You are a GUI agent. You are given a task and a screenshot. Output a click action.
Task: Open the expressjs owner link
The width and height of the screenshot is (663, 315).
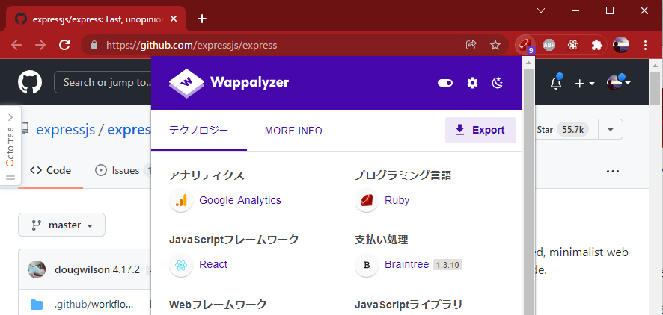tap(66, 129)
